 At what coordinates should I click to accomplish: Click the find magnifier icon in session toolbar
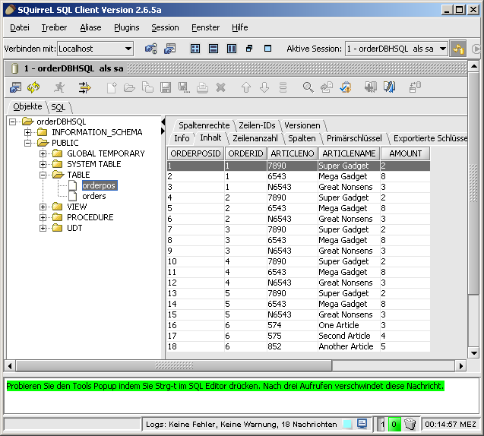(308, 87)
